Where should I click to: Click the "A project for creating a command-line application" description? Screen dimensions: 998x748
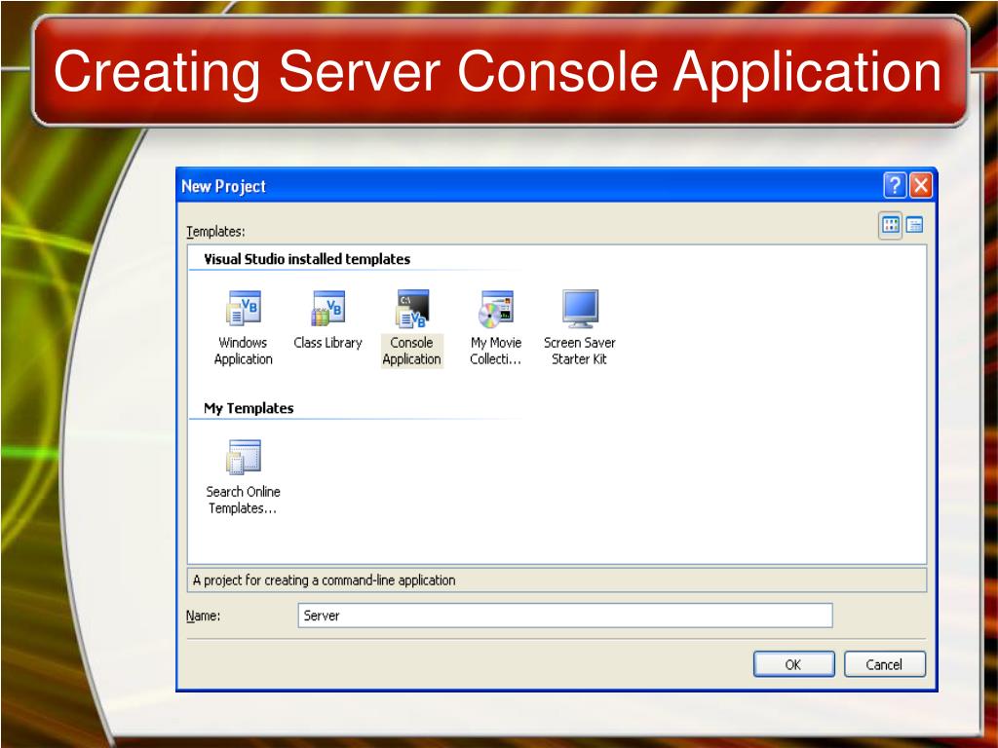point(324,580)
